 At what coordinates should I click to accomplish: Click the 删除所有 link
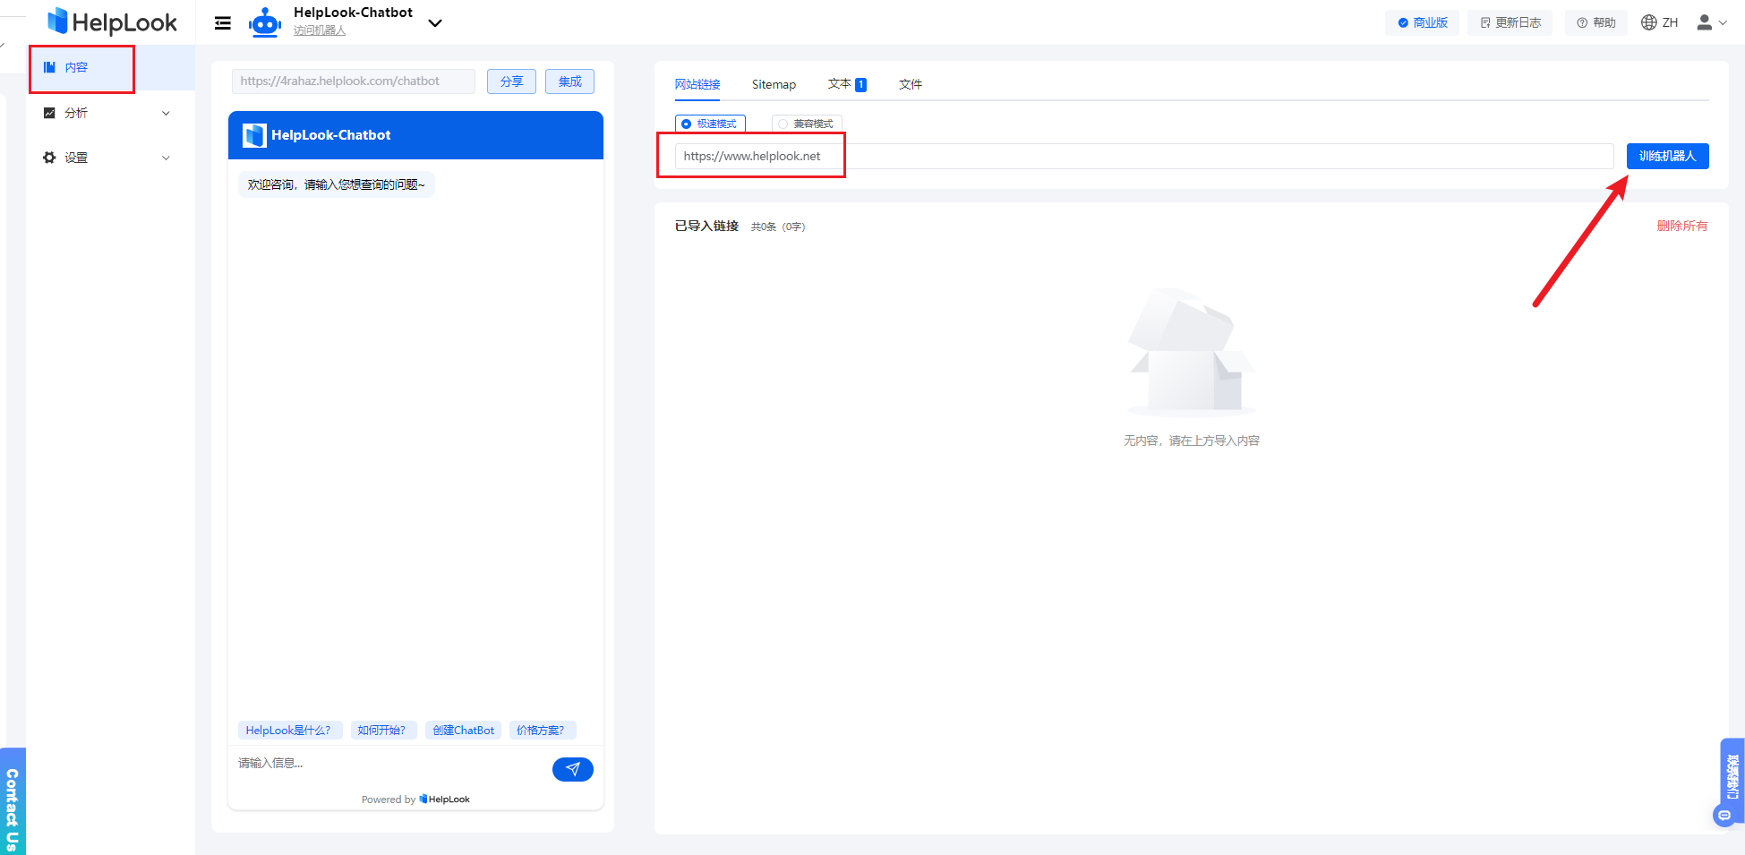[1682, 226]
